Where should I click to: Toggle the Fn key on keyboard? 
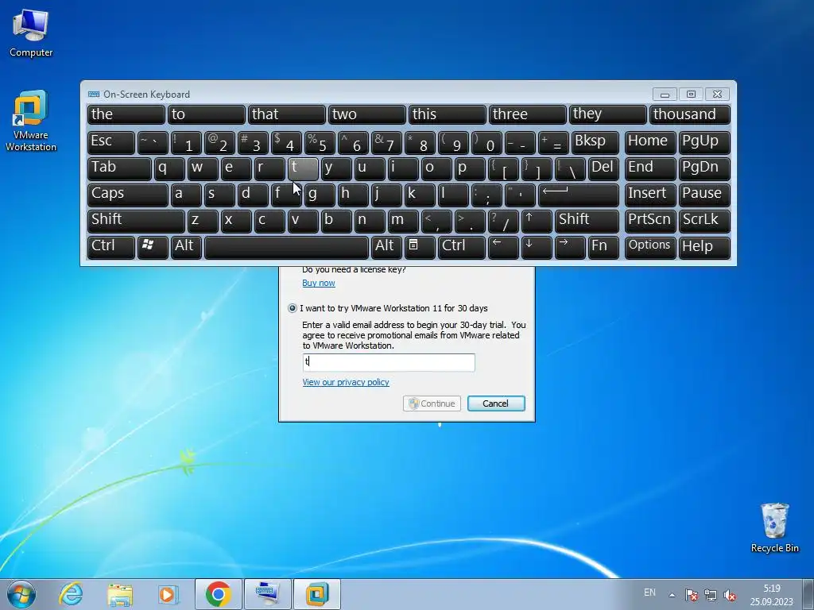tap(603, 248)
